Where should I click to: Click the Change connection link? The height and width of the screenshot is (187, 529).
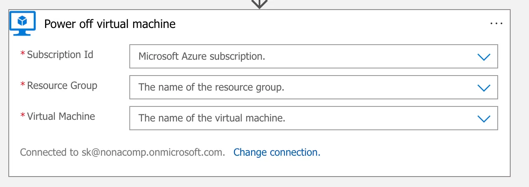click(x=277, y=152)
